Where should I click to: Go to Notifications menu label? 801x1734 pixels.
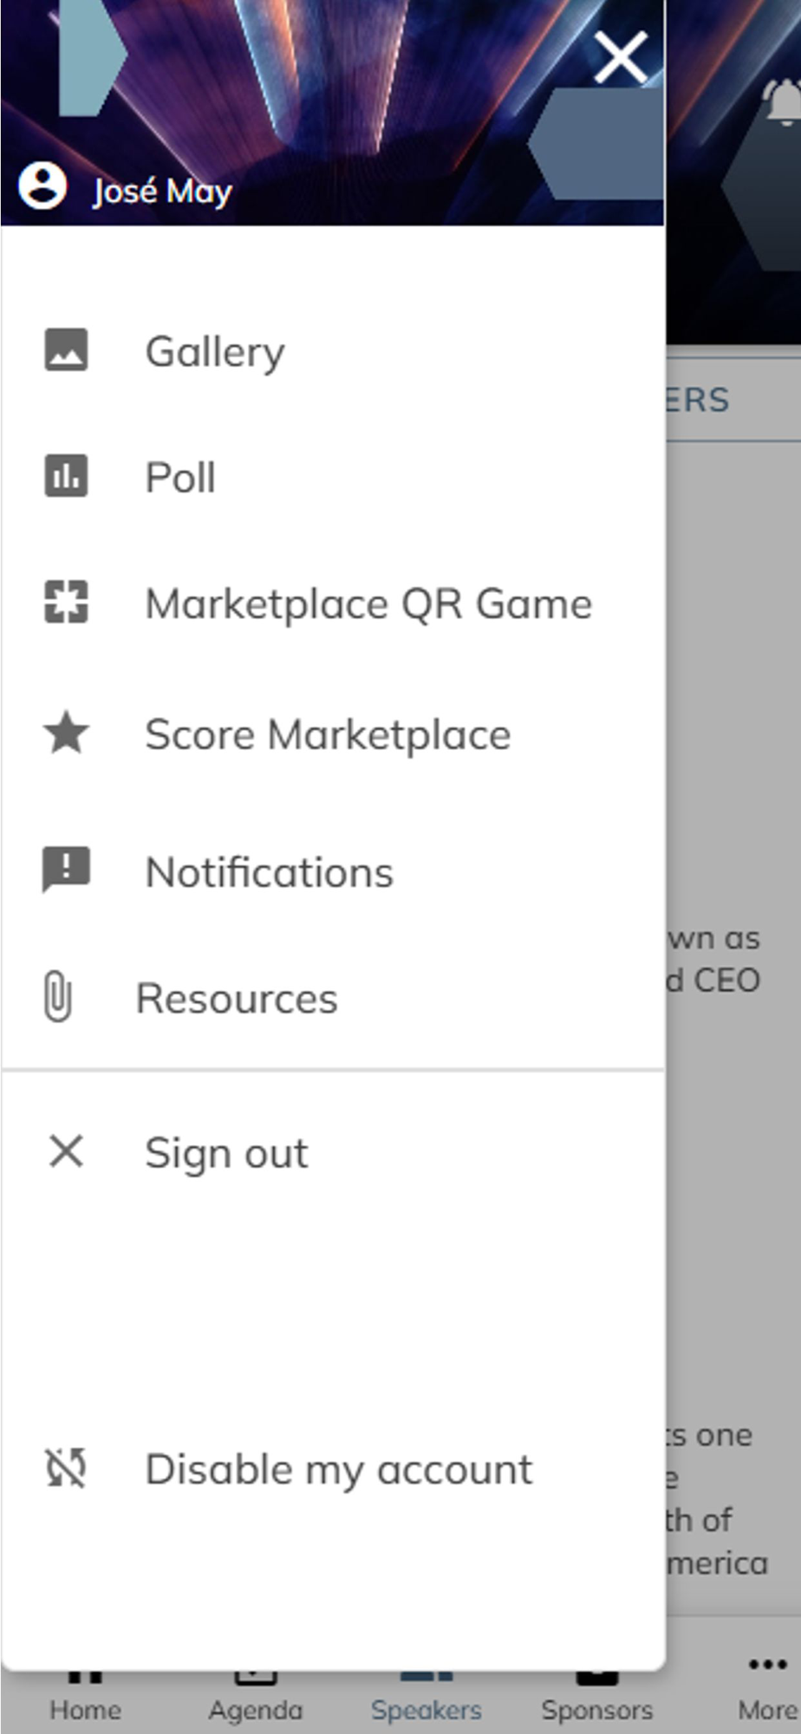[x=269, y=872]
